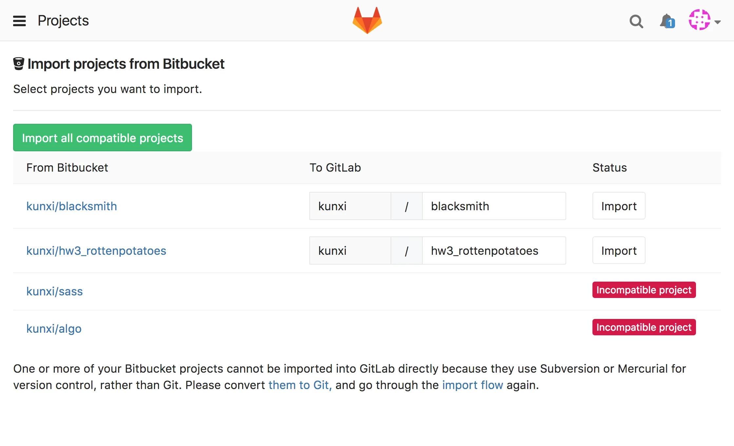Open the kunxi/hw3_rottenpotatoes link

(x=96, y=251)
